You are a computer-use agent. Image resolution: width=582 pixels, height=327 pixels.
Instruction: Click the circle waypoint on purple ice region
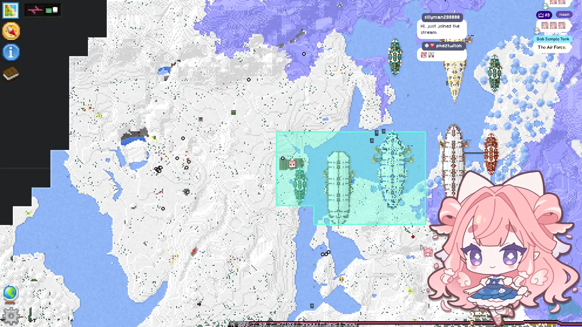click(304, 54)
